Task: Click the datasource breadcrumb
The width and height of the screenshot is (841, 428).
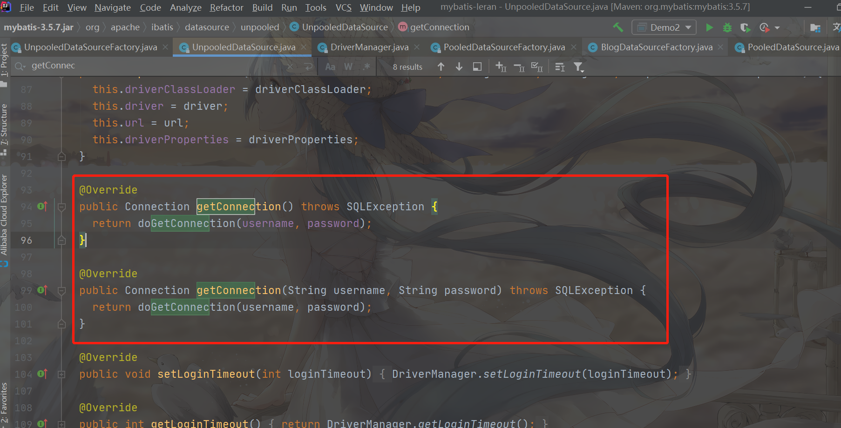Action: [x=207, y=27]
